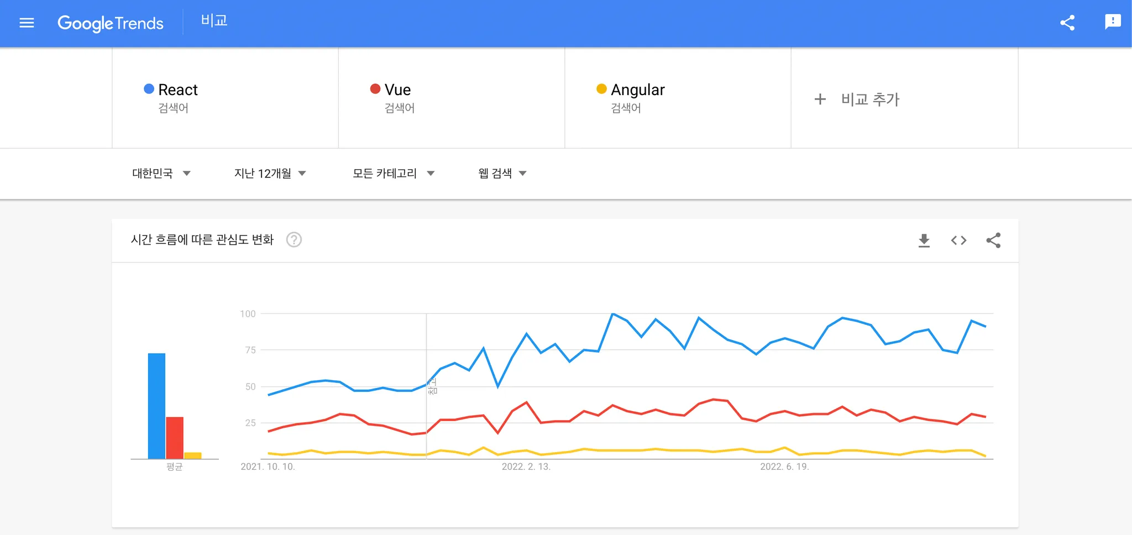Click the plus icon to add comparison
The width and height of the screenshot is (1132, 535).
(x=820, y=99)
